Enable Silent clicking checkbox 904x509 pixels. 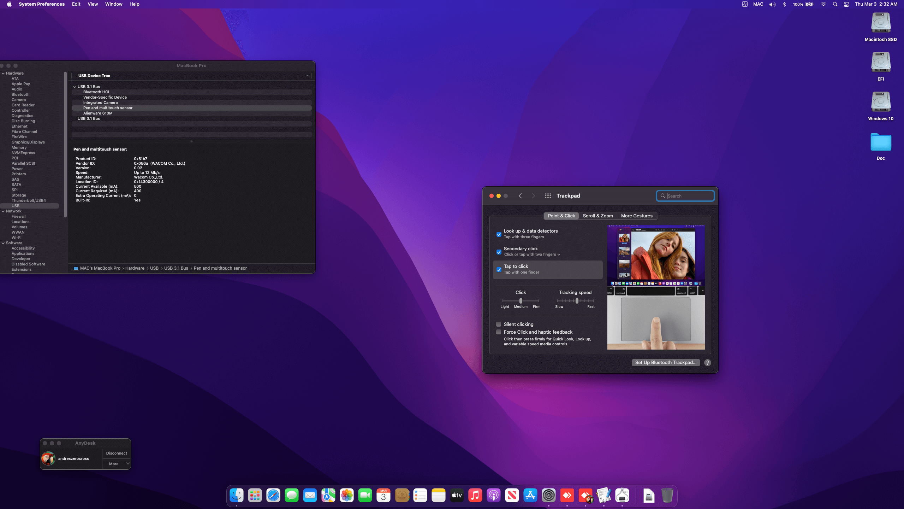[x=499, y=324]
